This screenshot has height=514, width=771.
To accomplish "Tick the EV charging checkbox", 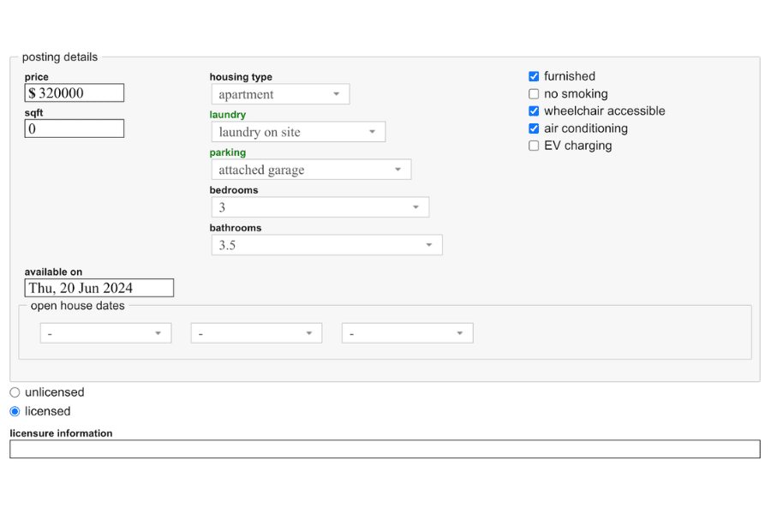I will click(534, 146).
